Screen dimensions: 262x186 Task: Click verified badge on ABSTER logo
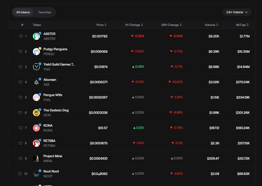pos(40,33)
